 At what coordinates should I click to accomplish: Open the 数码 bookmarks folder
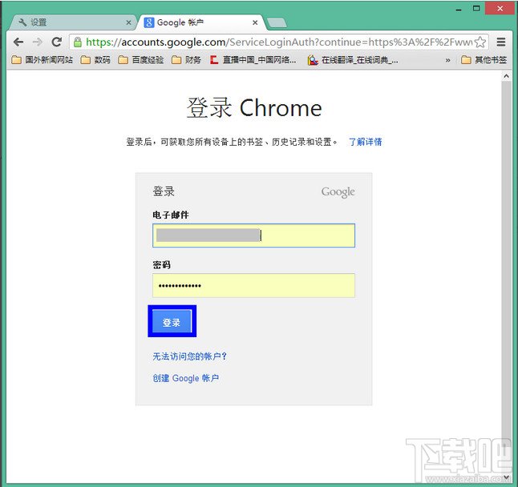95,60
